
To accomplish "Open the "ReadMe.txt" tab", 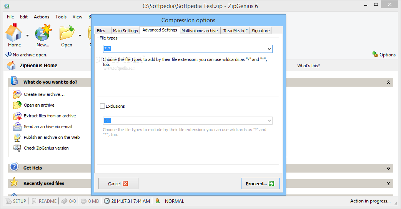I will [x=235, y=31].
